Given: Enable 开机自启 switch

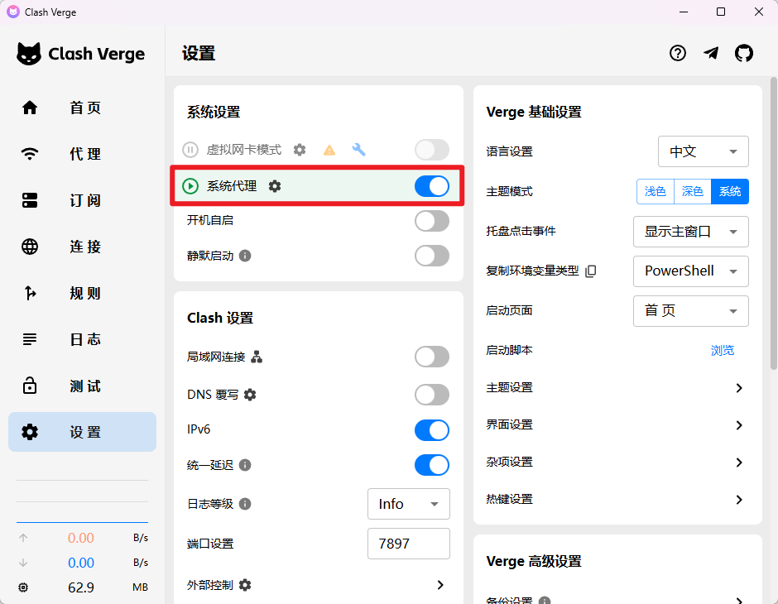Looking at the screenshot, I should pos(432,221).
